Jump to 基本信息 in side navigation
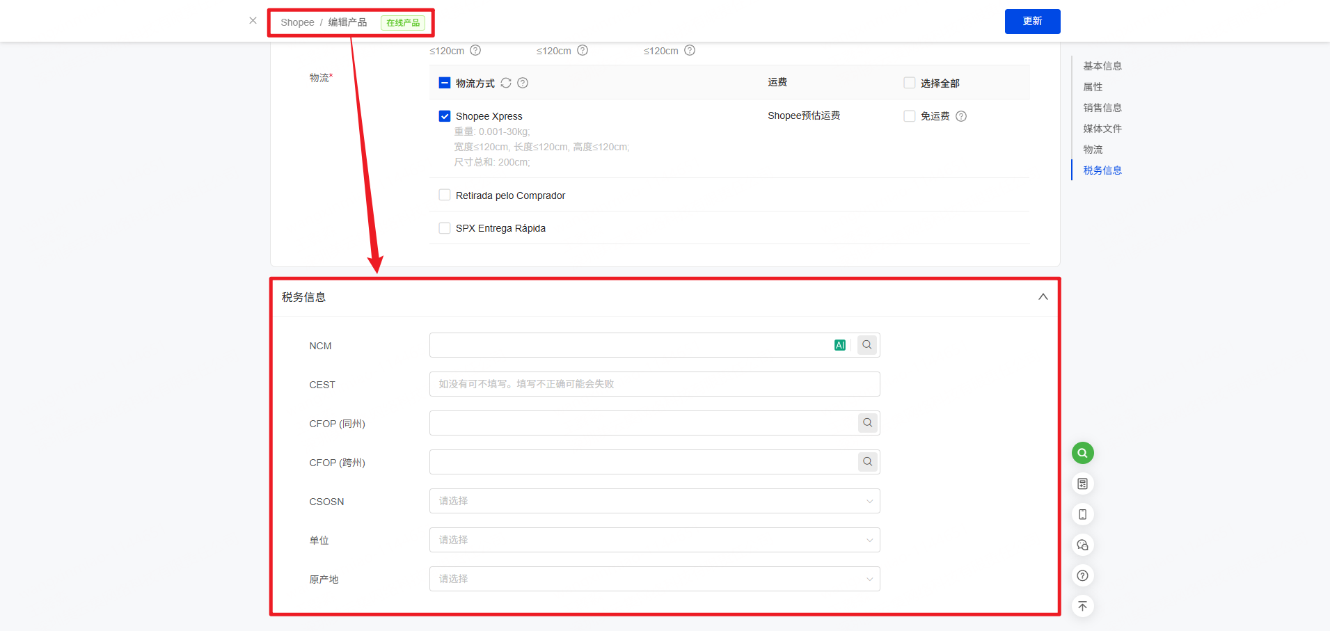The image size is (1330, 631). click(1102, 66)
